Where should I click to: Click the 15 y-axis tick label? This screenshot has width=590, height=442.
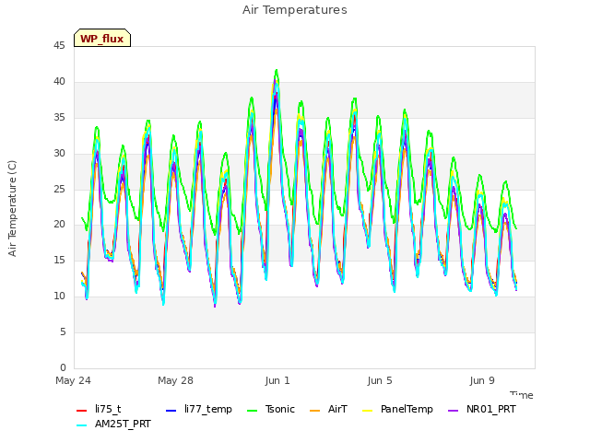pos(59,260)
